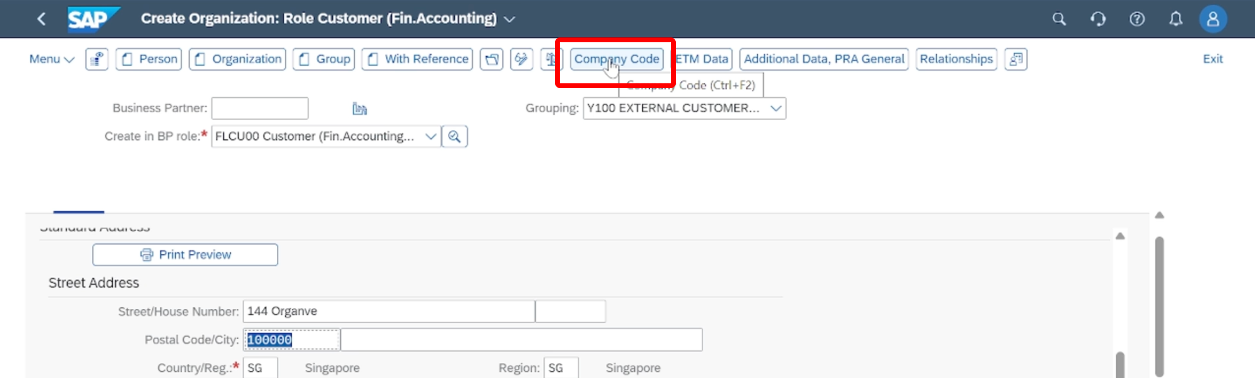Click the open folder icon button
Image resolution: width=1255 pixels, height=378 pixels.
(x=491, y=59)
